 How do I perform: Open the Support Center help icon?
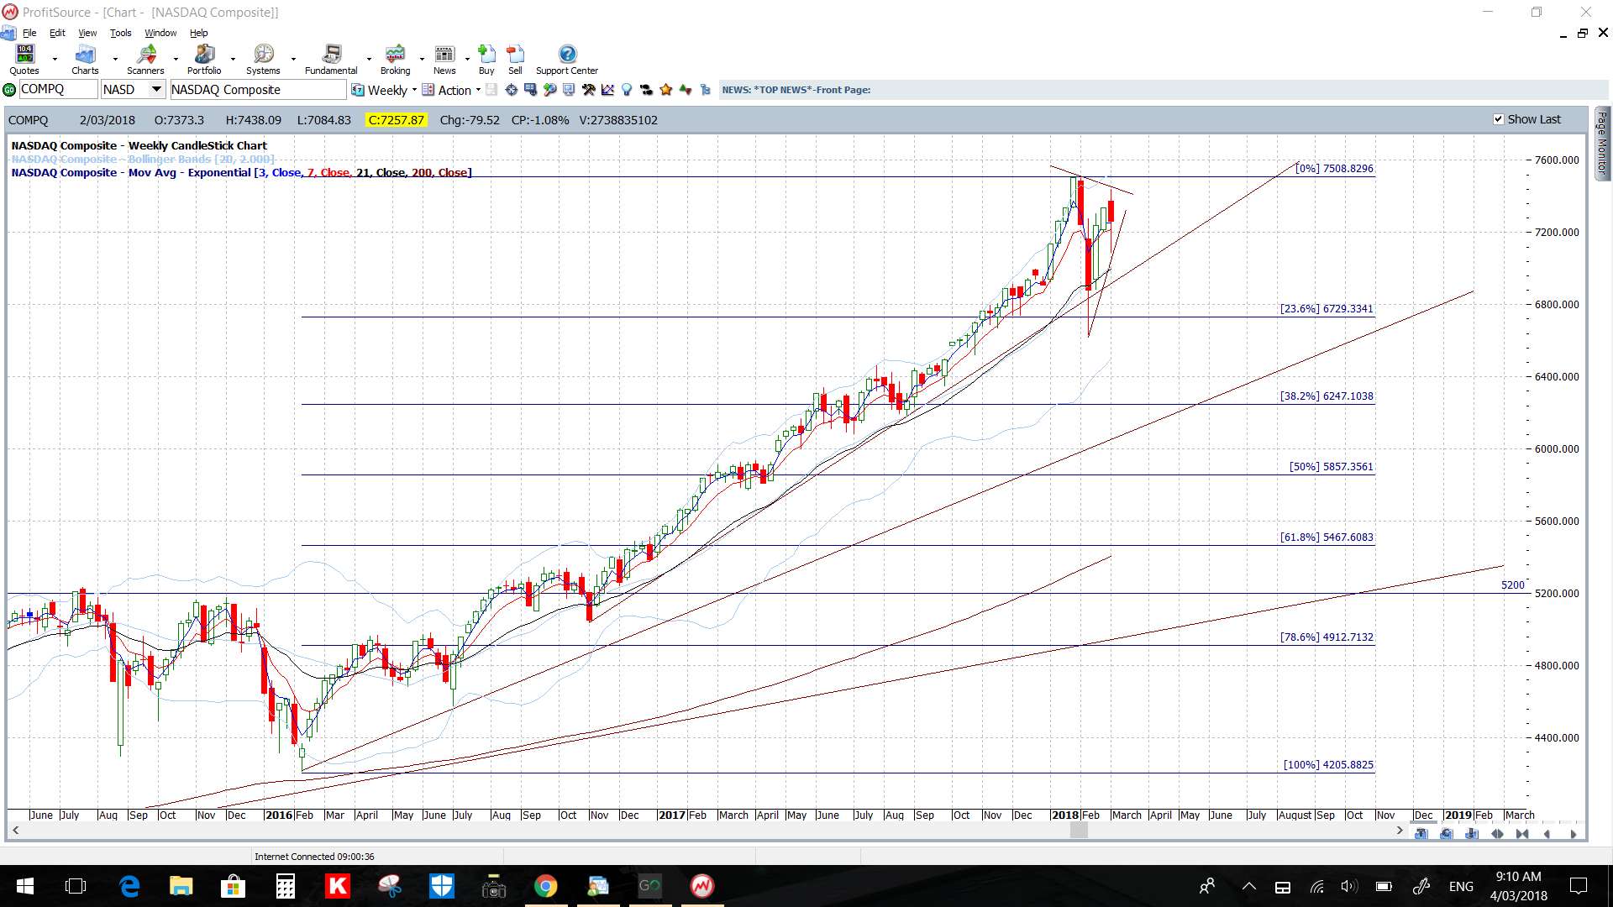[x=567, y=60]
